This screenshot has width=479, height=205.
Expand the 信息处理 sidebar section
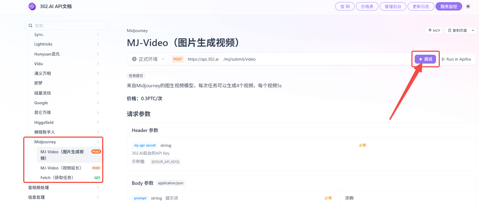[x=64, y=197]
